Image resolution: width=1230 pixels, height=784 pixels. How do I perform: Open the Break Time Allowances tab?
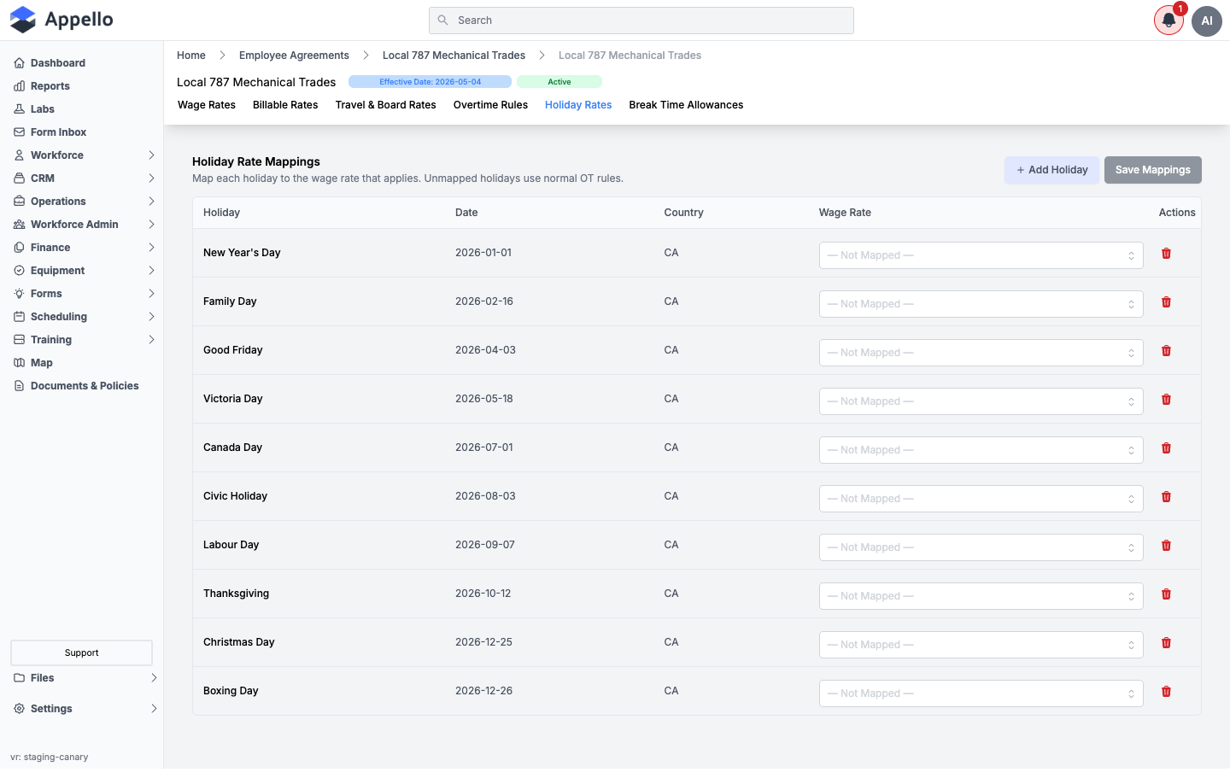686,105
